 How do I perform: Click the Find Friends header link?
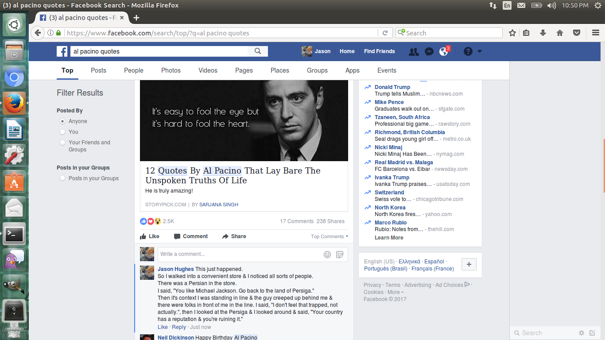click(x=380, y=51)
